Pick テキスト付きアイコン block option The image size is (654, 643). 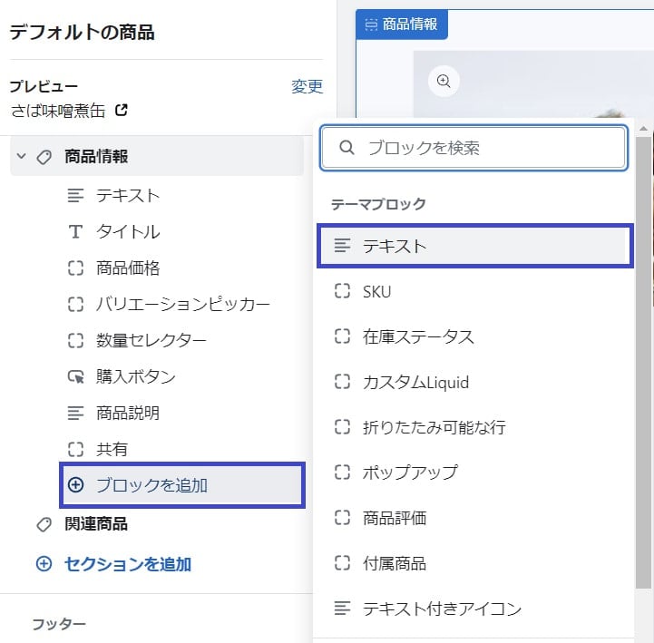tap(475, 609)
